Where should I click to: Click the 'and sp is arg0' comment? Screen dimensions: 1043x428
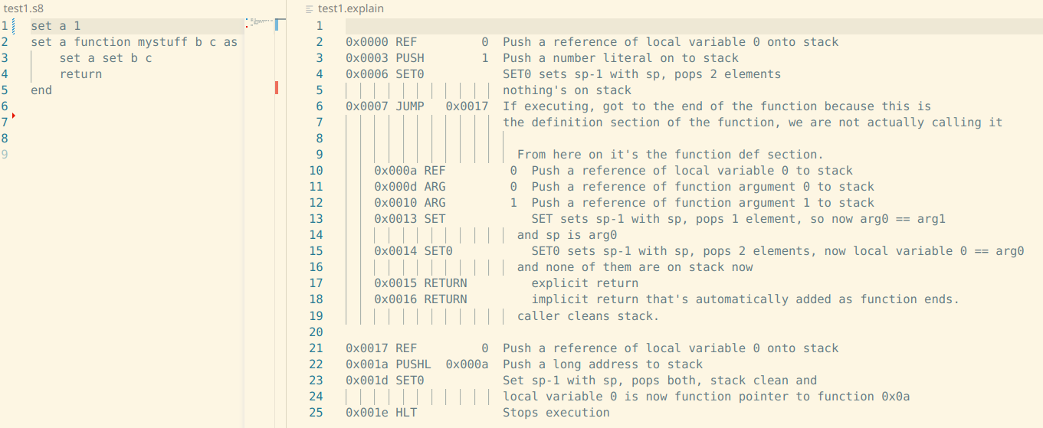coord(567,235)
